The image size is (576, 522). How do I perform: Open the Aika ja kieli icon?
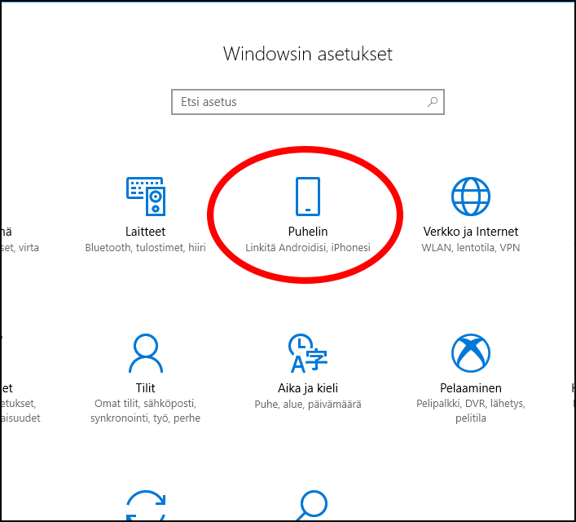308,353
